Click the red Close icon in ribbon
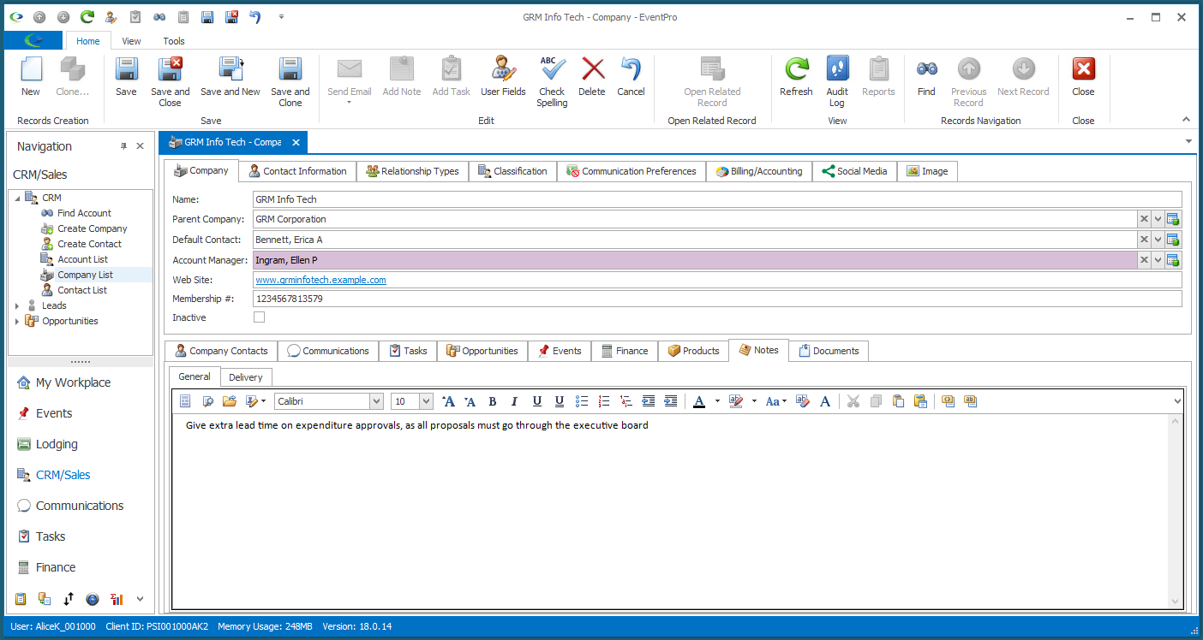 1083,69
